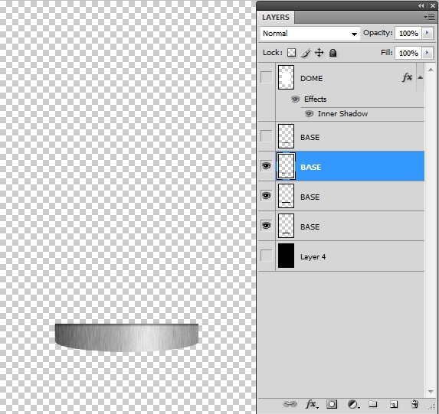The image size is (439, 414).
Task: Toggle visibility of all Effects on DOME
Action: 295,99
